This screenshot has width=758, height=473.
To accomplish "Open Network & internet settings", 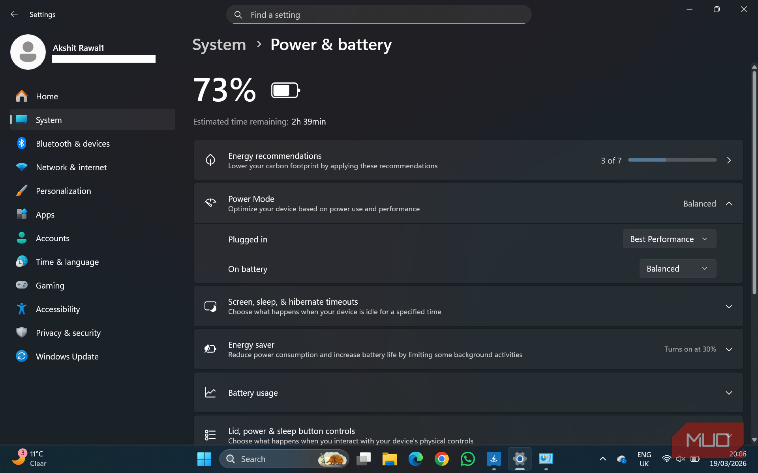I will tap(92, 167).
